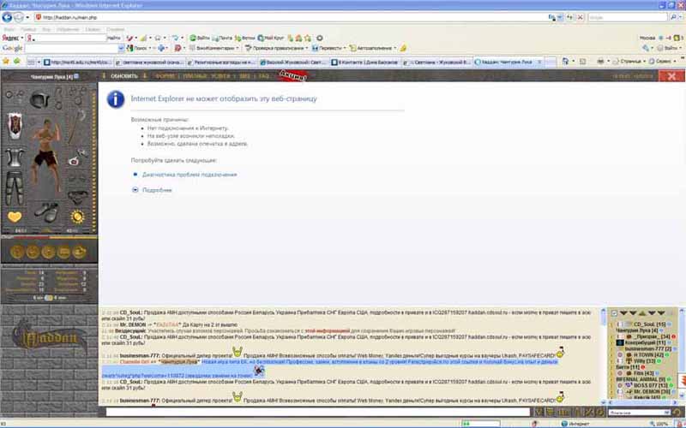Screen dimensions: 686x428
Task: Click 'Диагностика проблем подключения' link
Action: coord(190,175)
